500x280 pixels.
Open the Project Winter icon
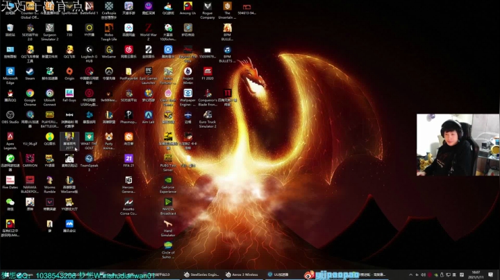(x=187, y=76)
